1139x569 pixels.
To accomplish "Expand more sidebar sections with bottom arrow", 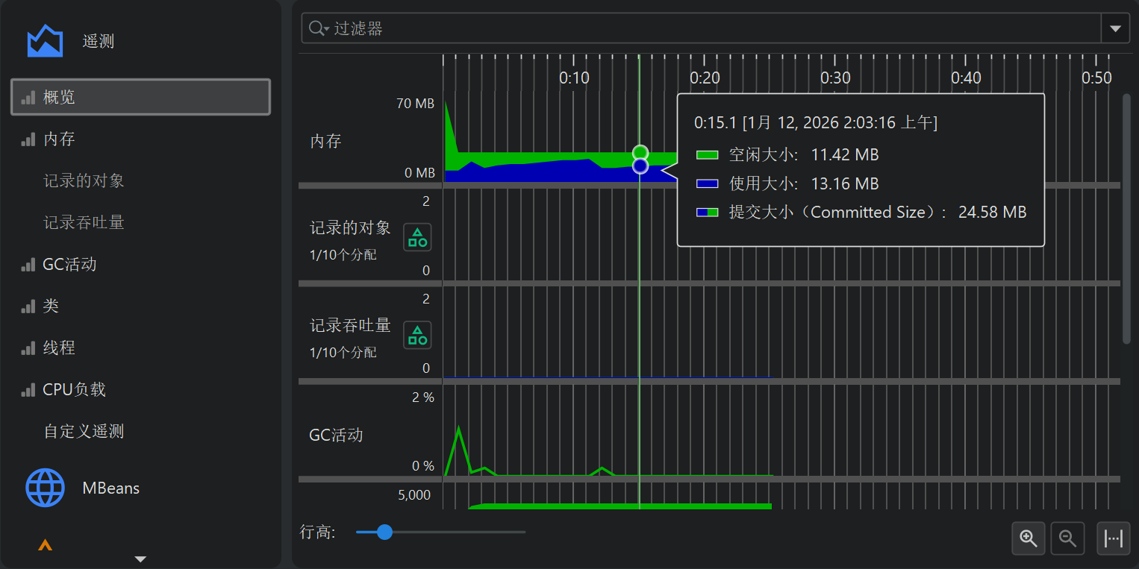I will click(140, 559).
